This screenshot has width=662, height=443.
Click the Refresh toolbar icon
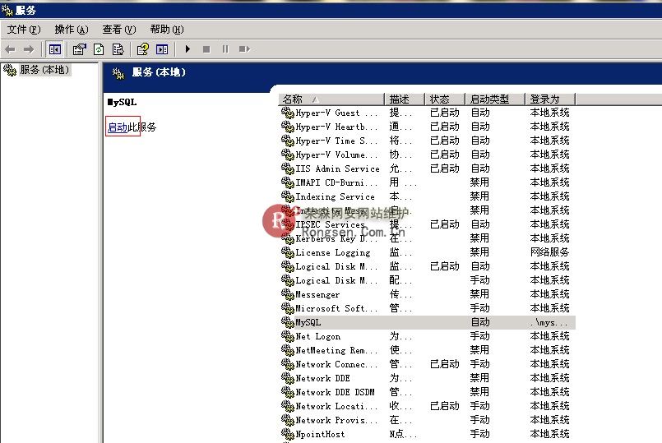pyautogui.click(x=99, y=49)
